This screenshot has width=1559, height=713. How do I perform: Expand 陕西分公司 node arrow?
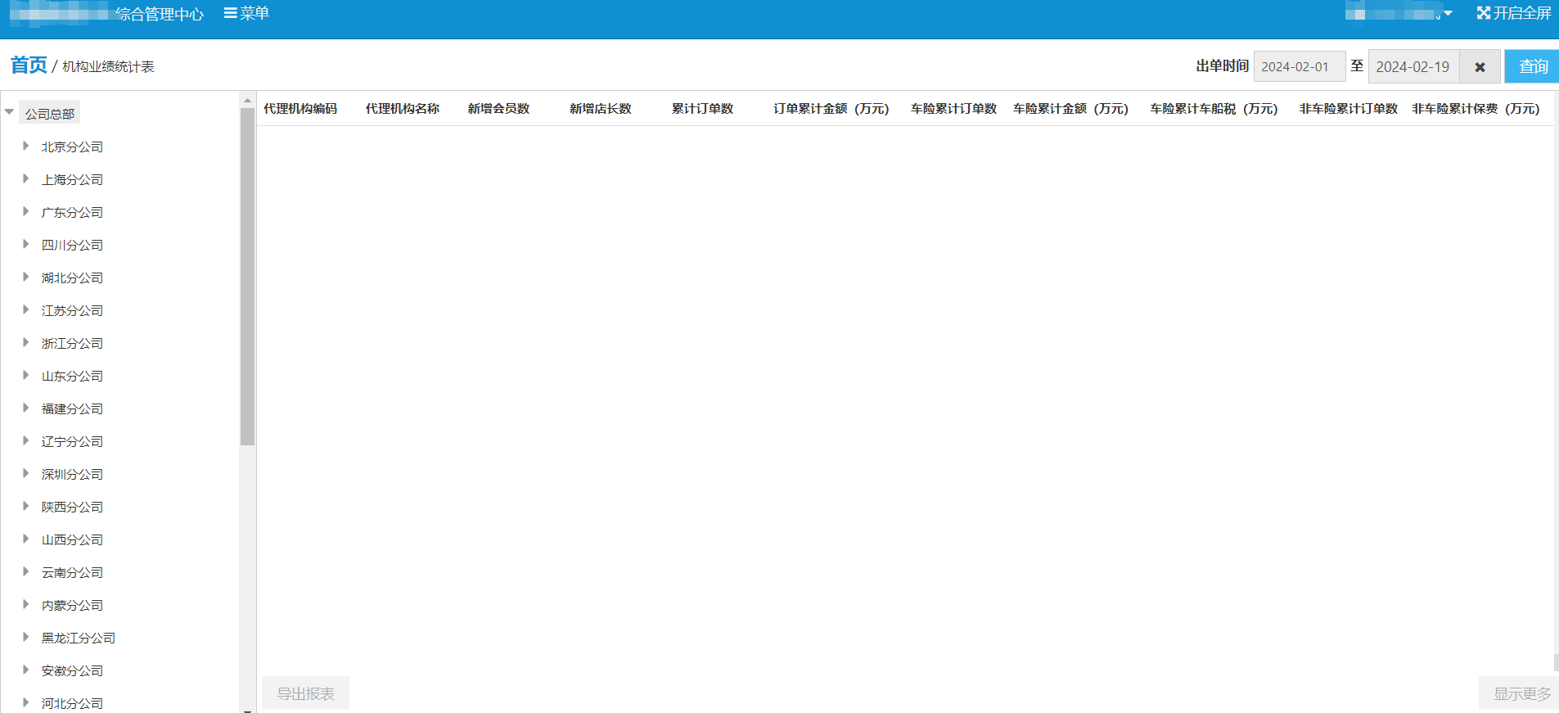pos(25,506)
